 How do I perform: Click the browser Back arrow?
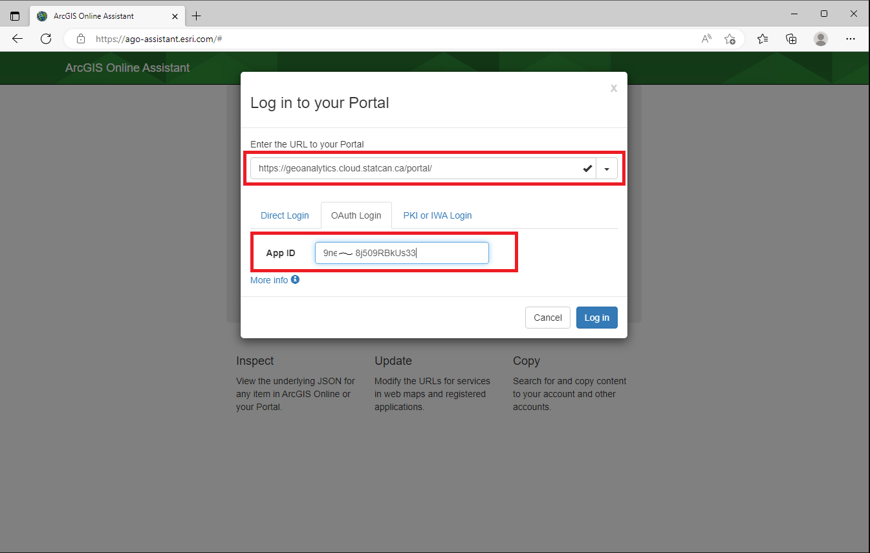tap(17, 39)
